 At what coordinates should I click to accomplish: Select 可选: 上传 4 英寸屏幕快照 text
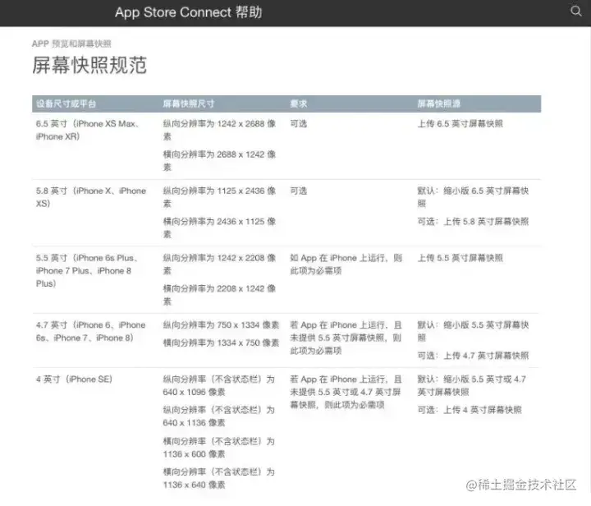470,410
